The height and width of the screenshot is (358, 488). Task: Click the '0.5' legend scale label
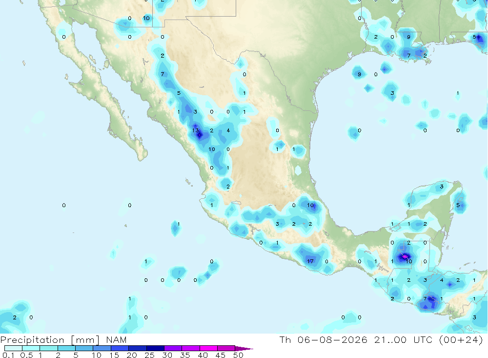(x=26, y=355)
